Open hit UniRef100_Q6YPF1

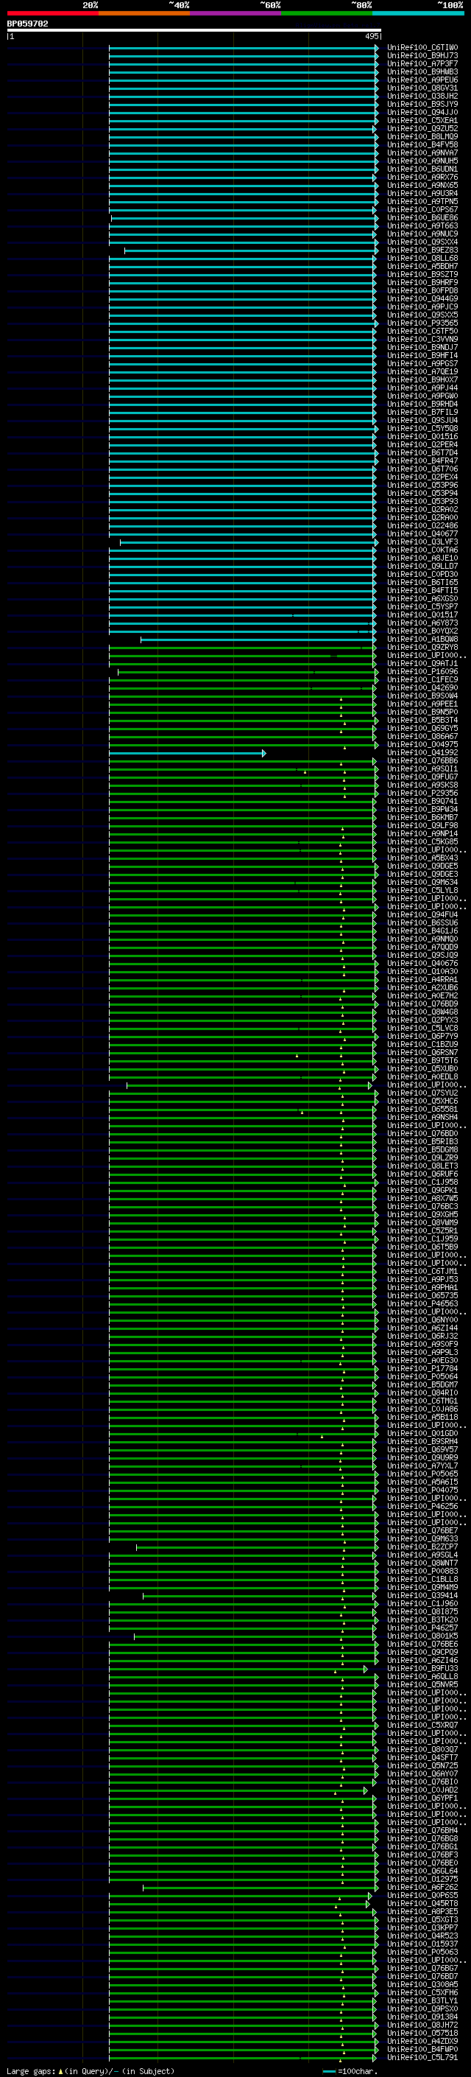[x=422, y=1798]
